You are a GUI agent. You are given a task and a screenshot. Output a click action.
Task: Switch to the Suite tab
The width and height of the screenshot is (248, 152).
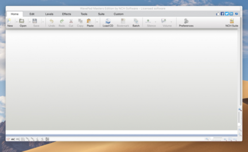[x=101, y=14]
